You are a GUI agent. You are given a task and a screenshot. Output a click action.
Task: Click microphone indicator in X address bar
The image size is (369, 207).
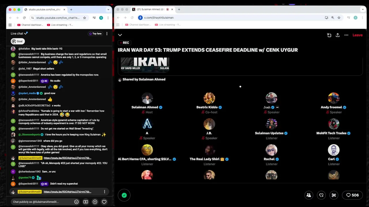click(140, 18)
